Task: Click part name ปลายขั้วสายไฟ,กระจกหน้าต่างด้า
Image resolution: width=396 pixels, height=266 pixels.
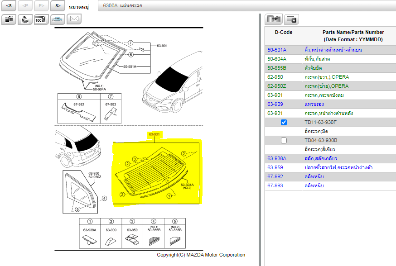Action: [338, 168]
